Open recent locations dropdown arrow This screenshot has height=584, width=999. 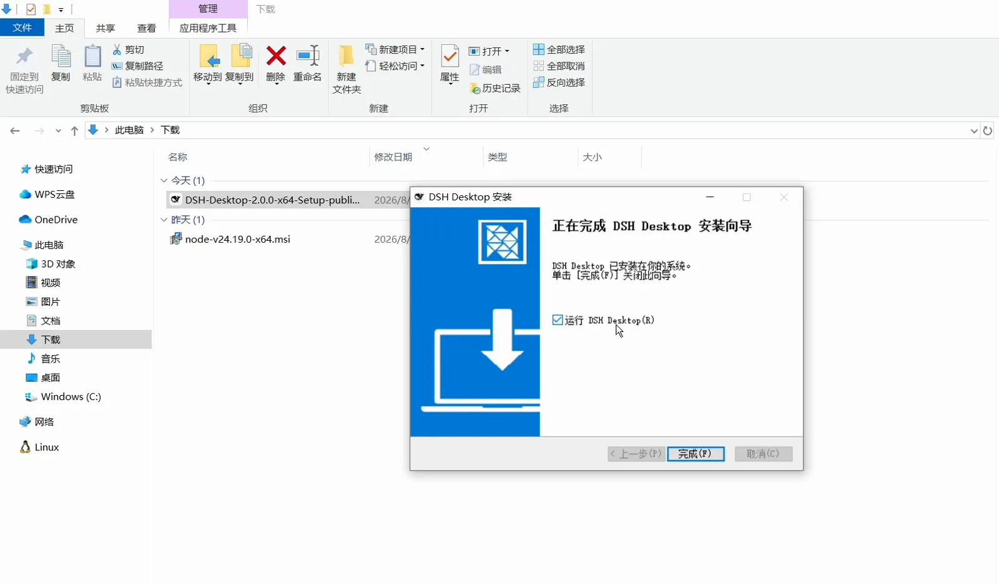(x=58, y=130)
